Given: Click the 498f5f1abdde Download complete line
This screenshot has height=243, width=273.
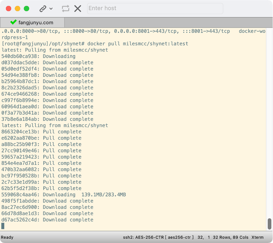Looking at the screenshot, I should point(47,201).
